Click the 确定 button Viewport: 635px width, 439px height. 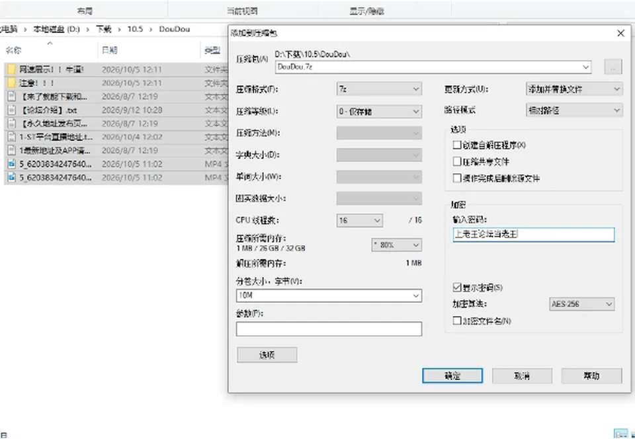(452, 376)
